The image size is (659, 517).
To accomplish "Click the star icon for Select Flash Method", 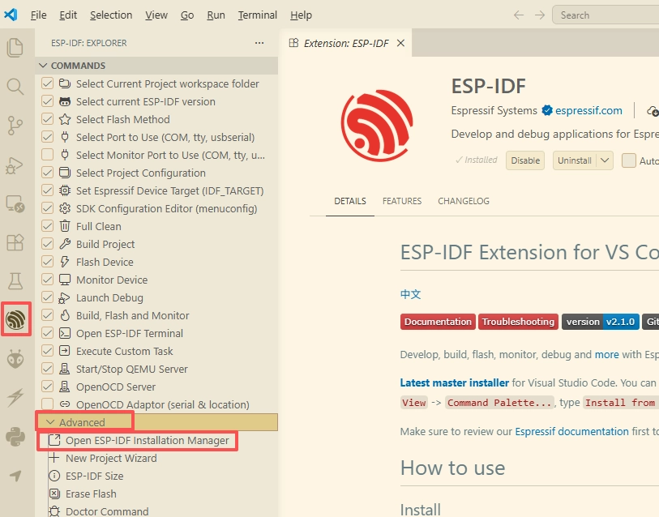I will click(65, 119).
